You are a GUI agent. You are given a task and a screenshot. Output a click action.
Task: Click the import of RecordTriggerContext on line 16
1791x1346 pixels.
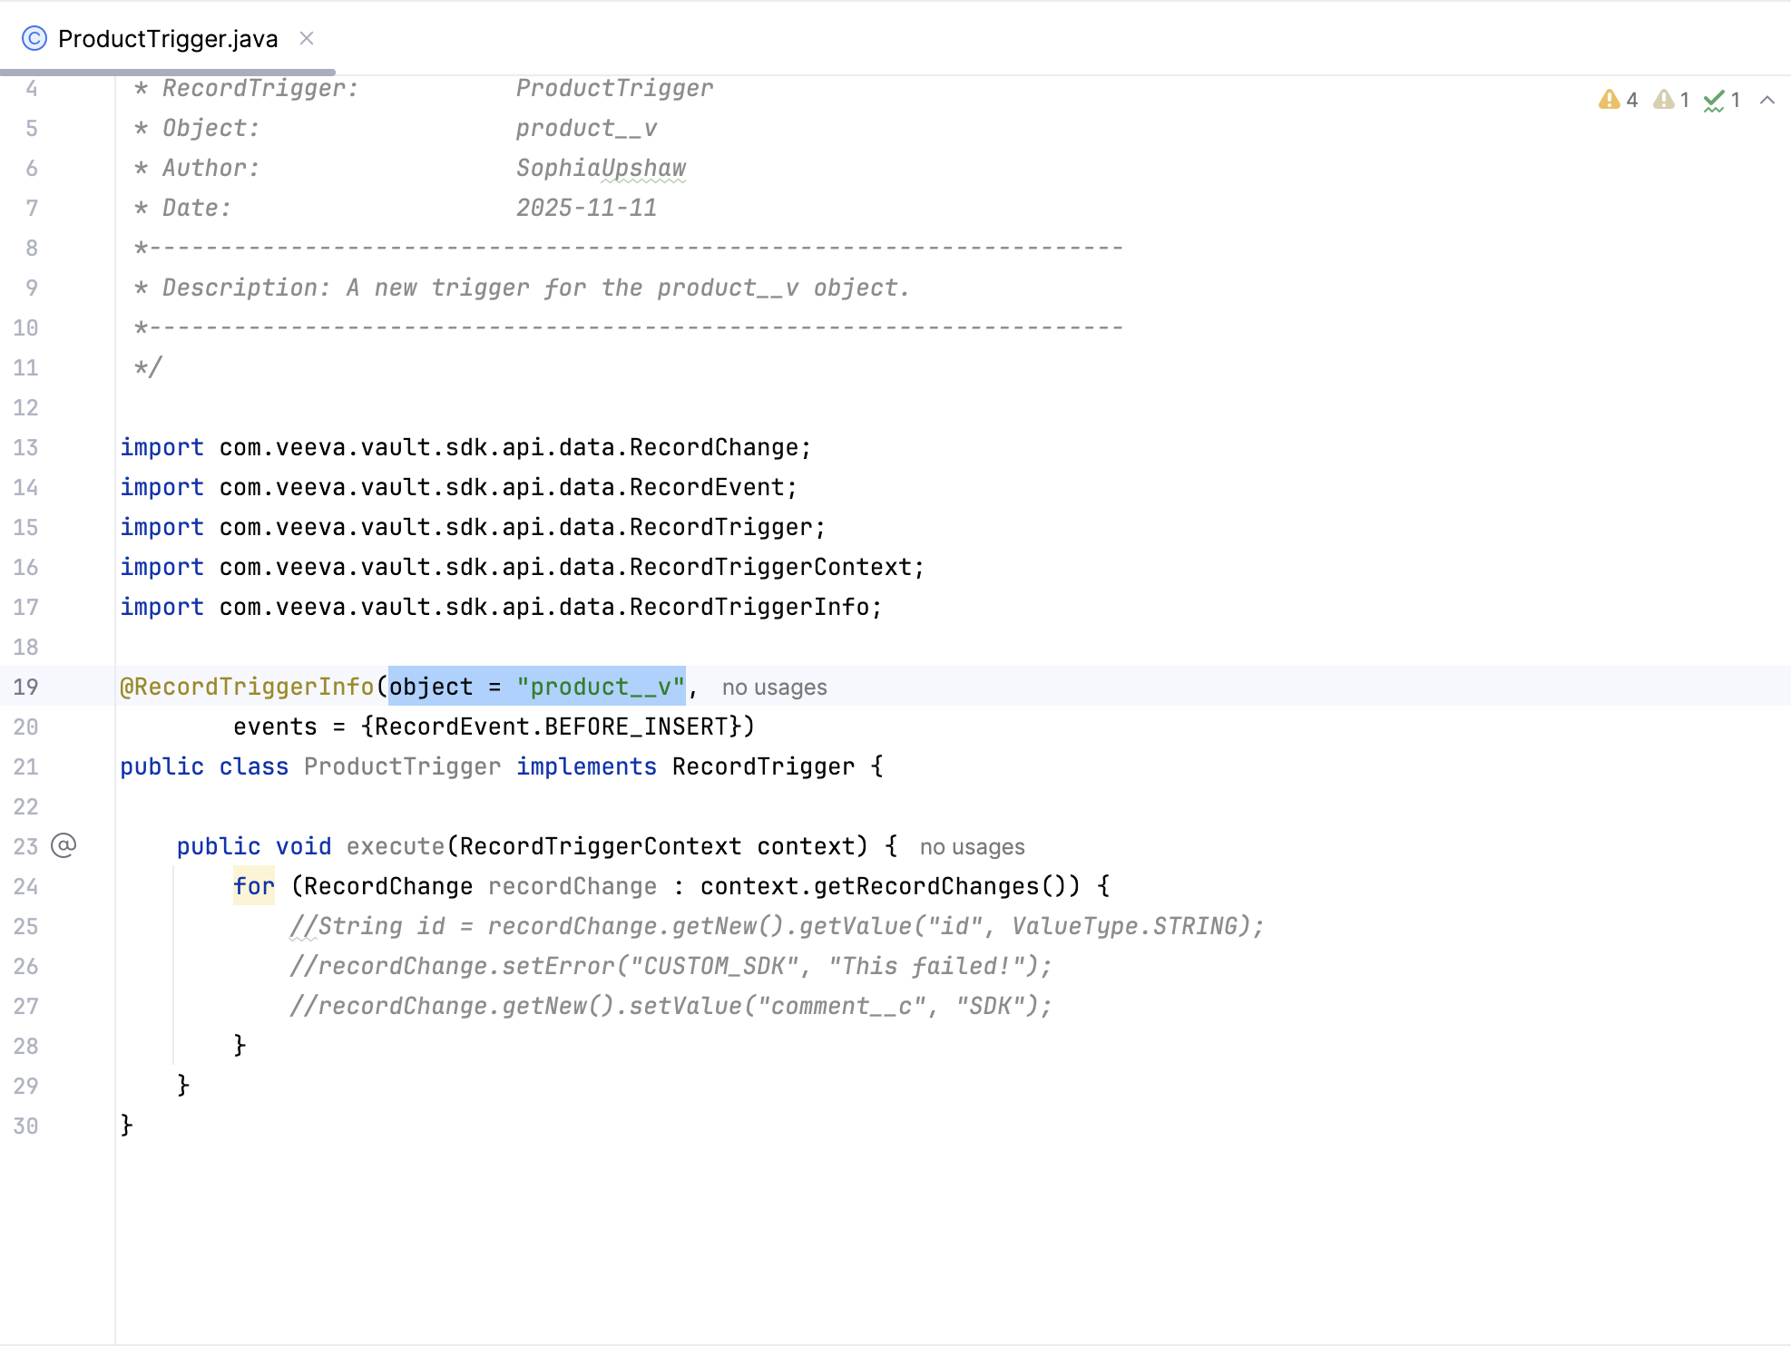point(523,567)
